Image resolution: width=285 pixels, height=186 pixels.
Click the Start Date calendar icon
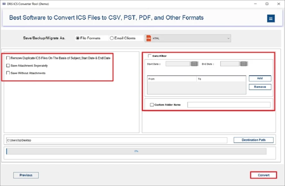pos(194,64)
